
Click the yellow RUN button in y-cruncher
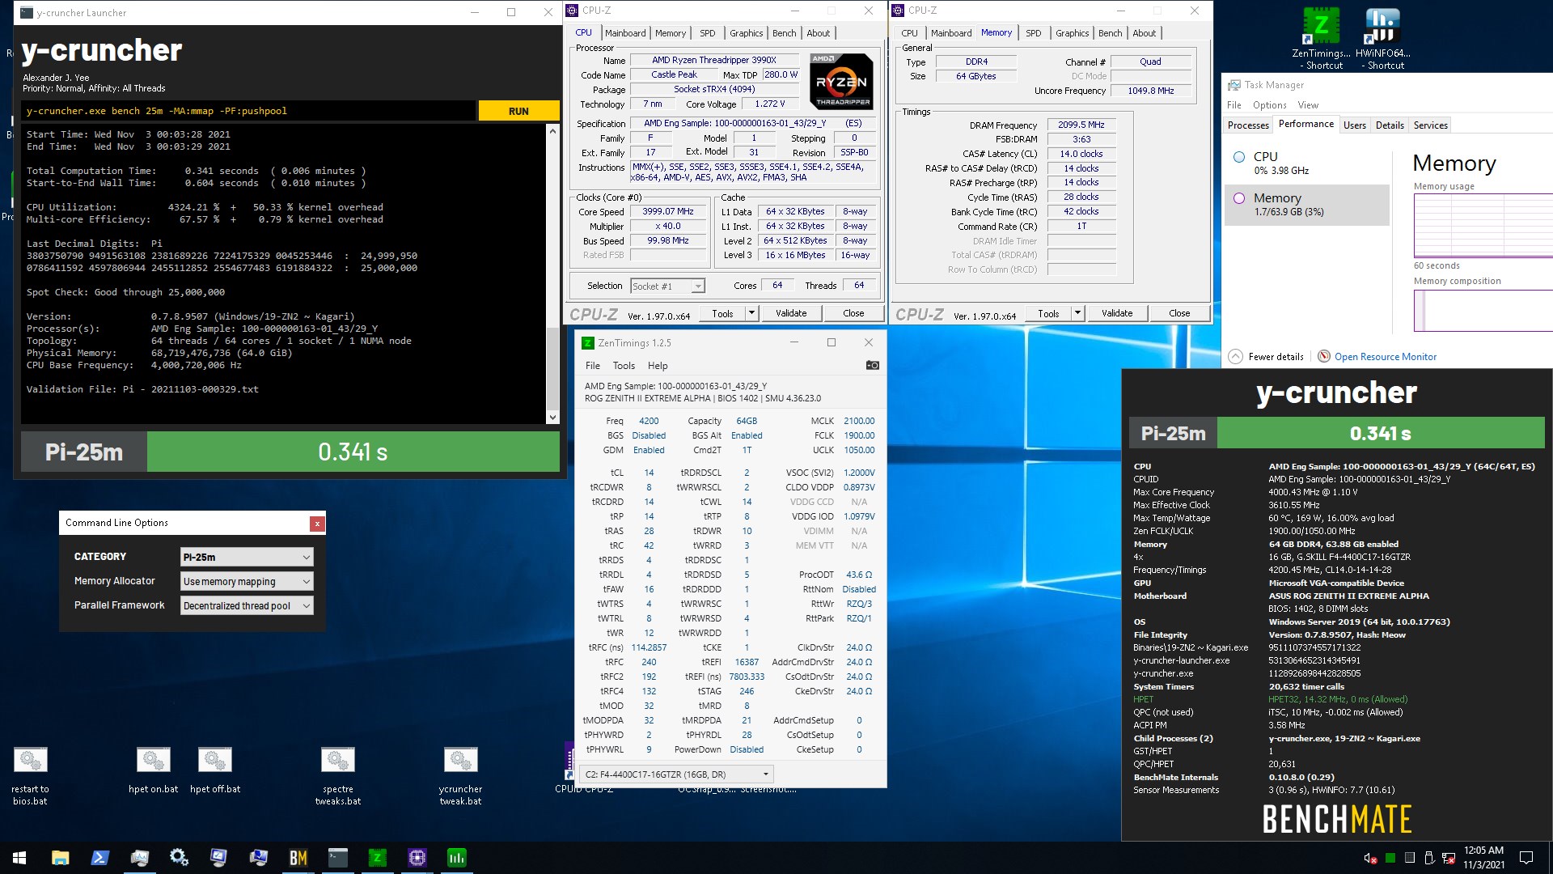point(518,111)
